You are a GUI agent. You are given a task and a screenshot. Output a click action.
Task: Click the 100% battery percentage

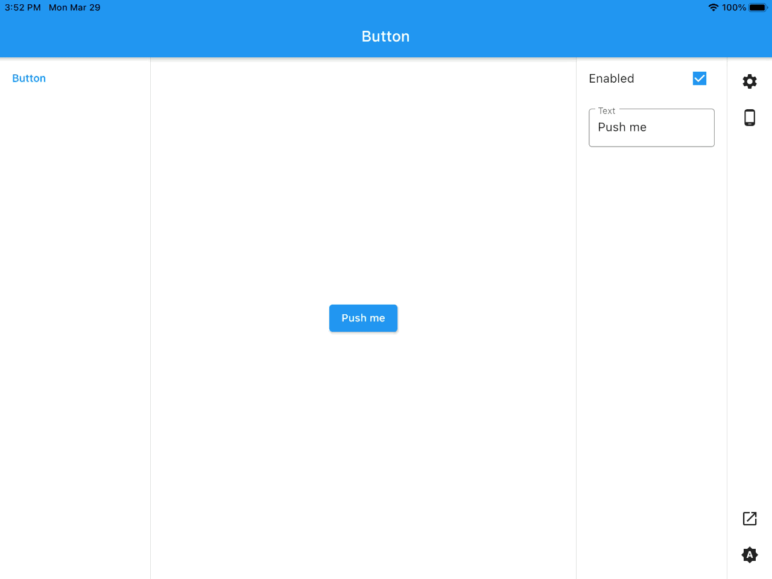[734, 8]
